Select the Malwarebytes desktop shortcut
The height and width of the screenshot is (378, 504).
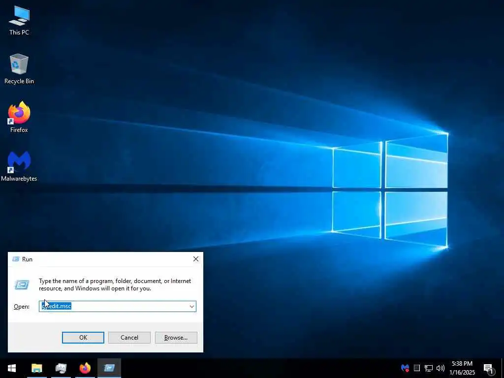(x=19, y=166)
